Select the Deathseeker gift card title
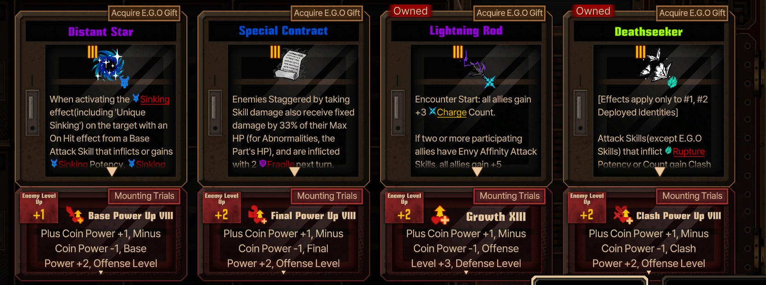 tap(649, 32)
